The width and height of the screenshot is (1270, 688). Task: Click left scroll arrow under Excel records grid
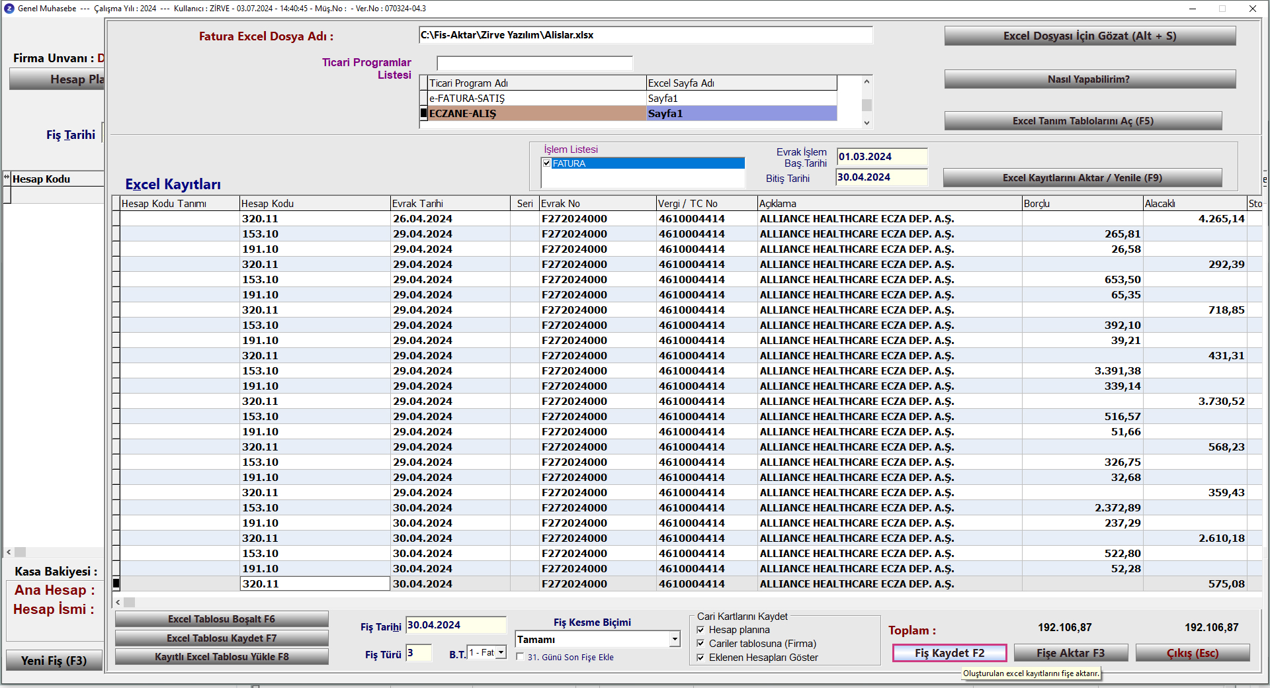coord(118,602)
